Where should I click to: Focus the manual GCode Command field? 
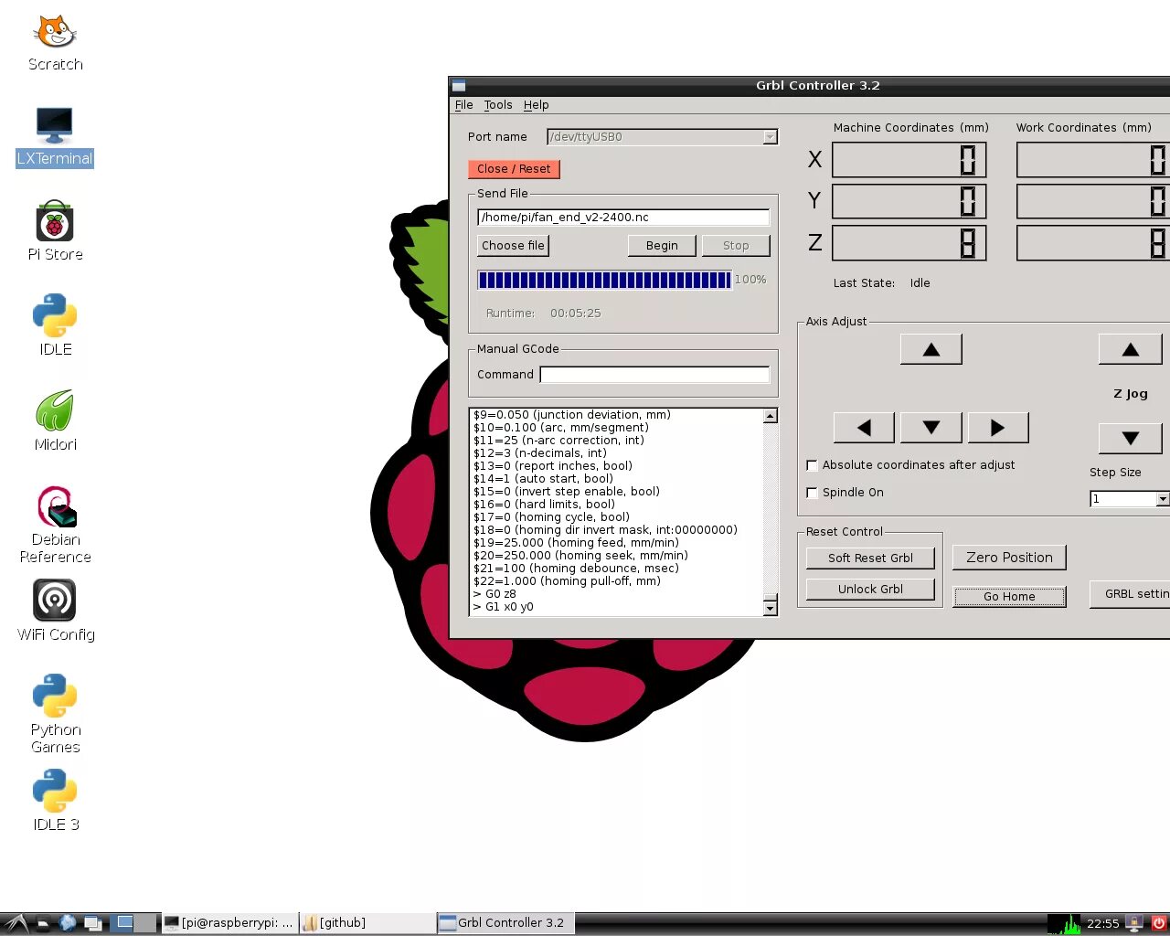pos(654,375)
